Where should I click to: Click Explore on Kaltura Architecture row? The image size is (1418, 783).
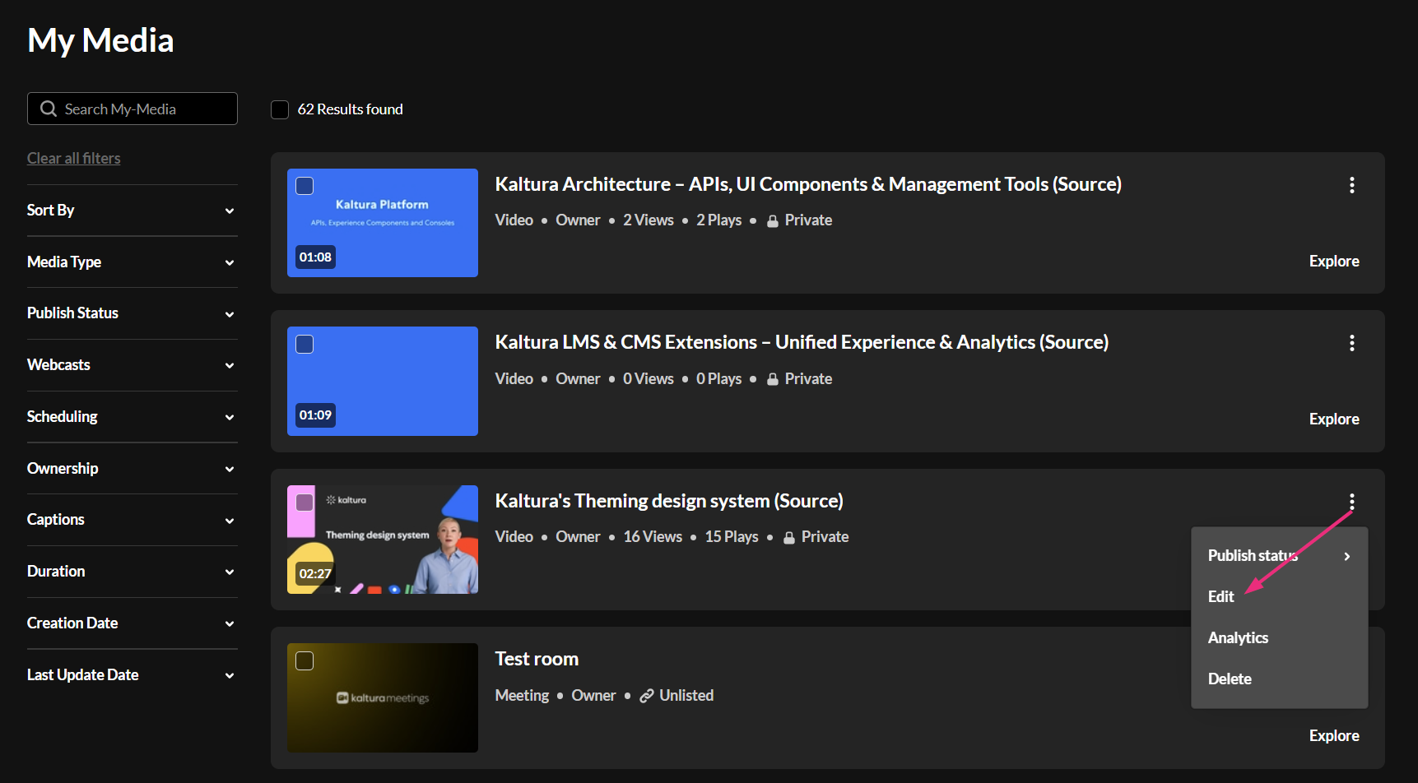[1334, 262]
